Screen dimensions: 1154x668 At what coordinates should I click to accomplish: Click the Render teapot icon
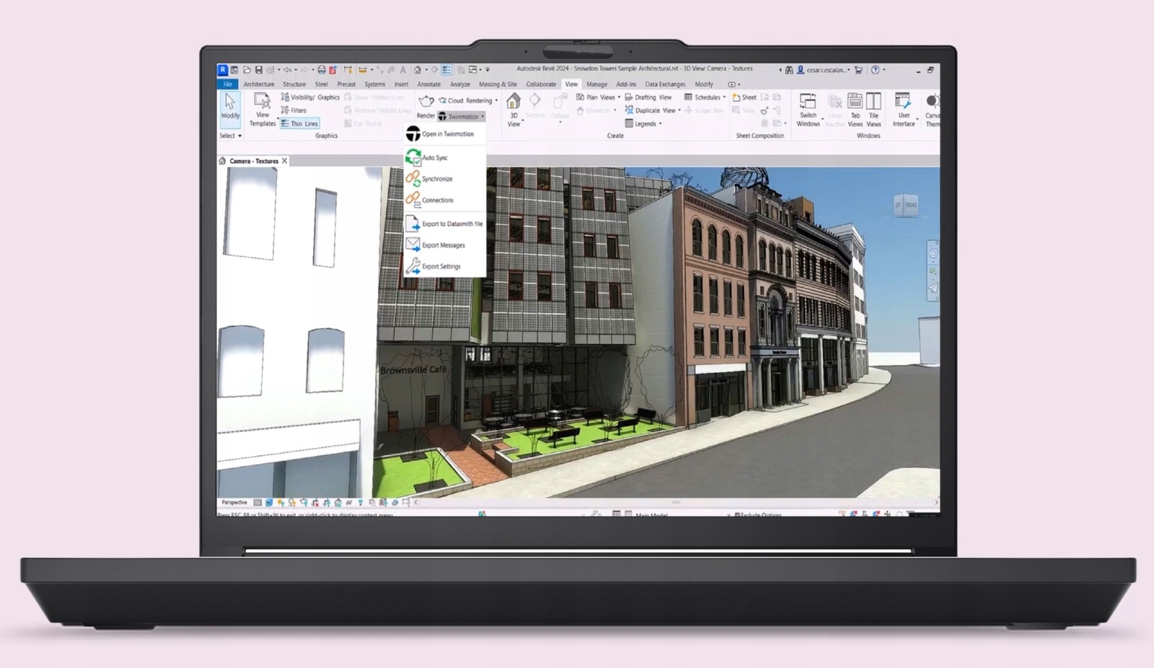[426, 101]
